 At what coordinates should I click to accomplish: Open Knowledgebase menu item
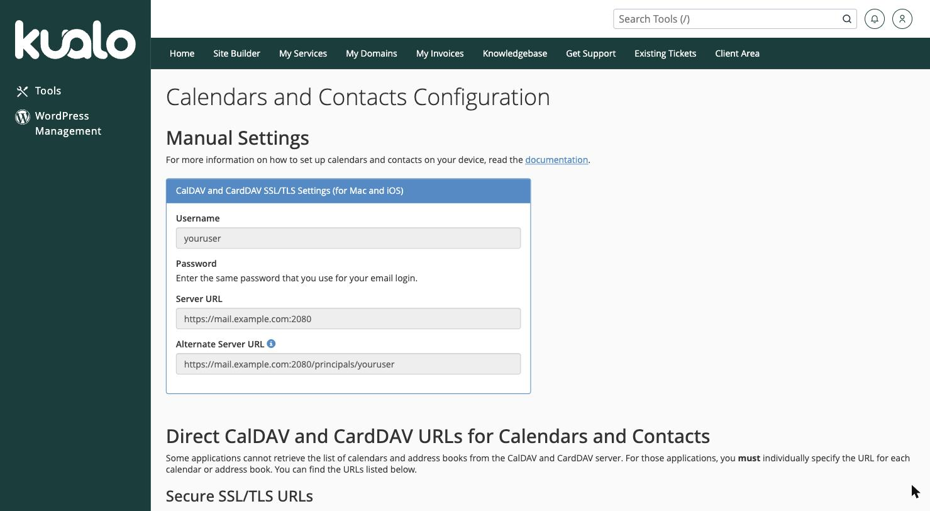[x=515, y=53]
